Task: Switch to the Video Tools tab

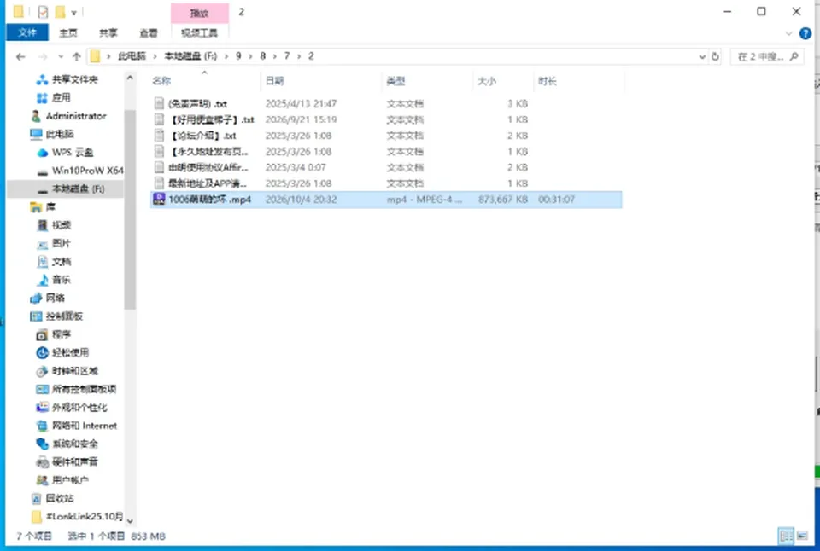Action: click(x=199, y=33)
